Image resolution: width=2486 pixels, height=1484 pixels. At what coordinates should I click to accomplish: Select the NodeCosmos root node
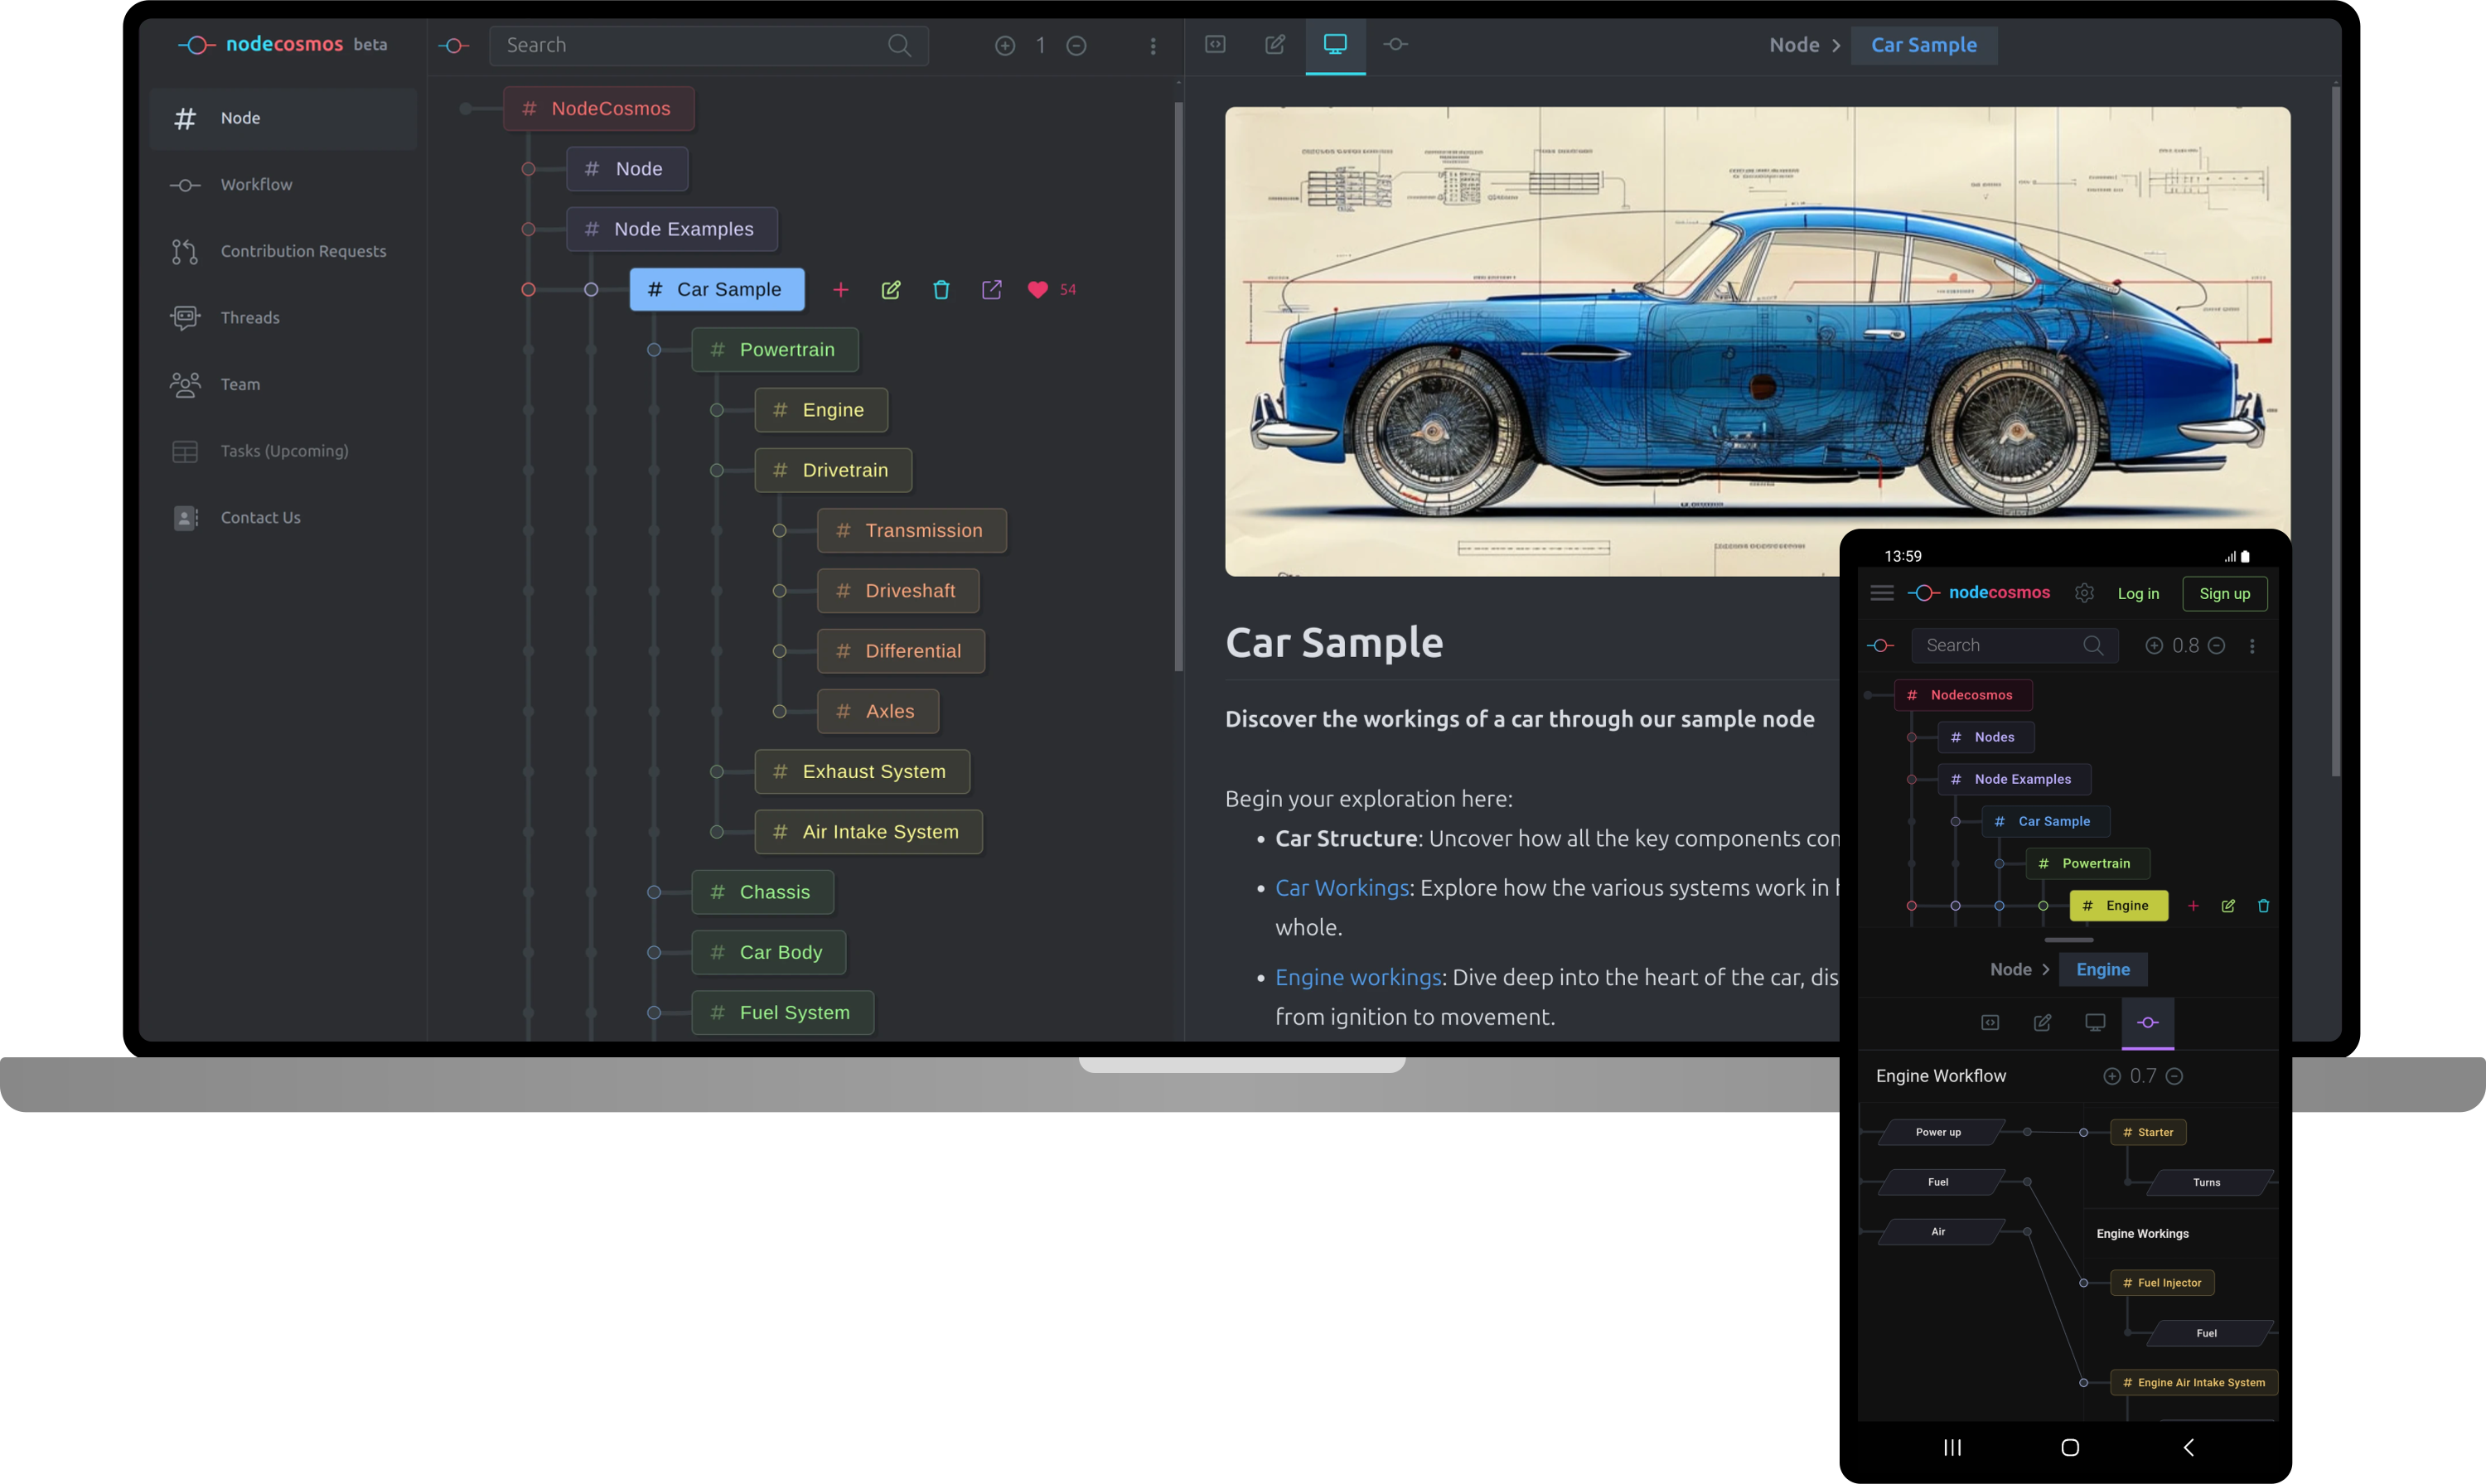pyautogui.click(x=598, y=108)
